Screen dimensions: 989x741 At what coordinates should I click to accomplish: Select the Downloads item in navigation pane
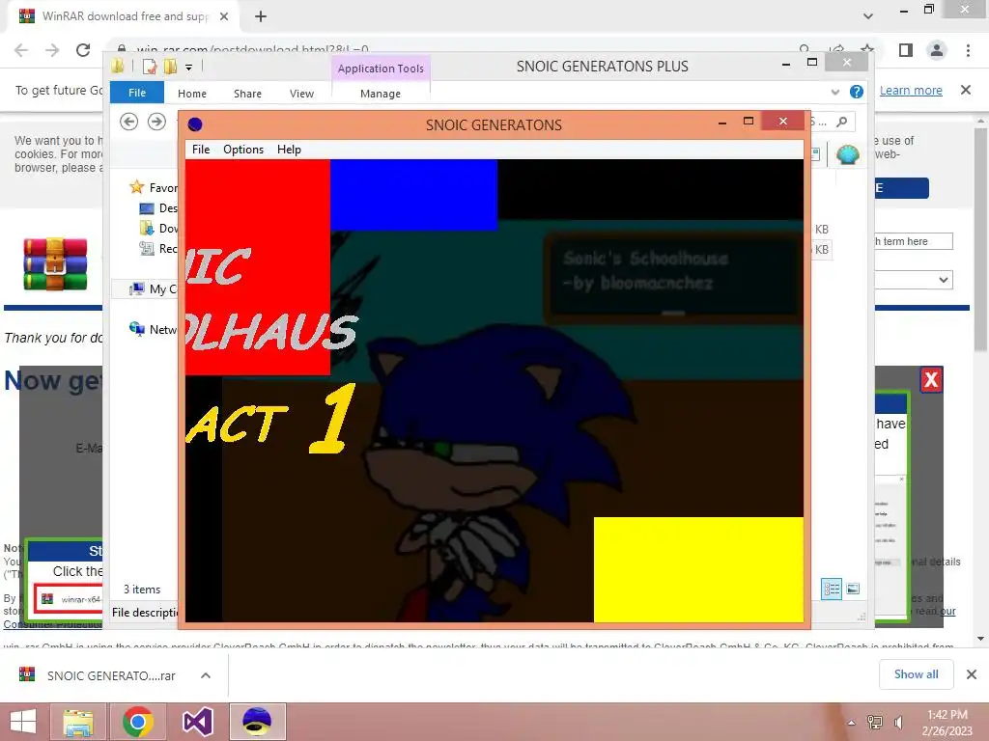[158, 228]
